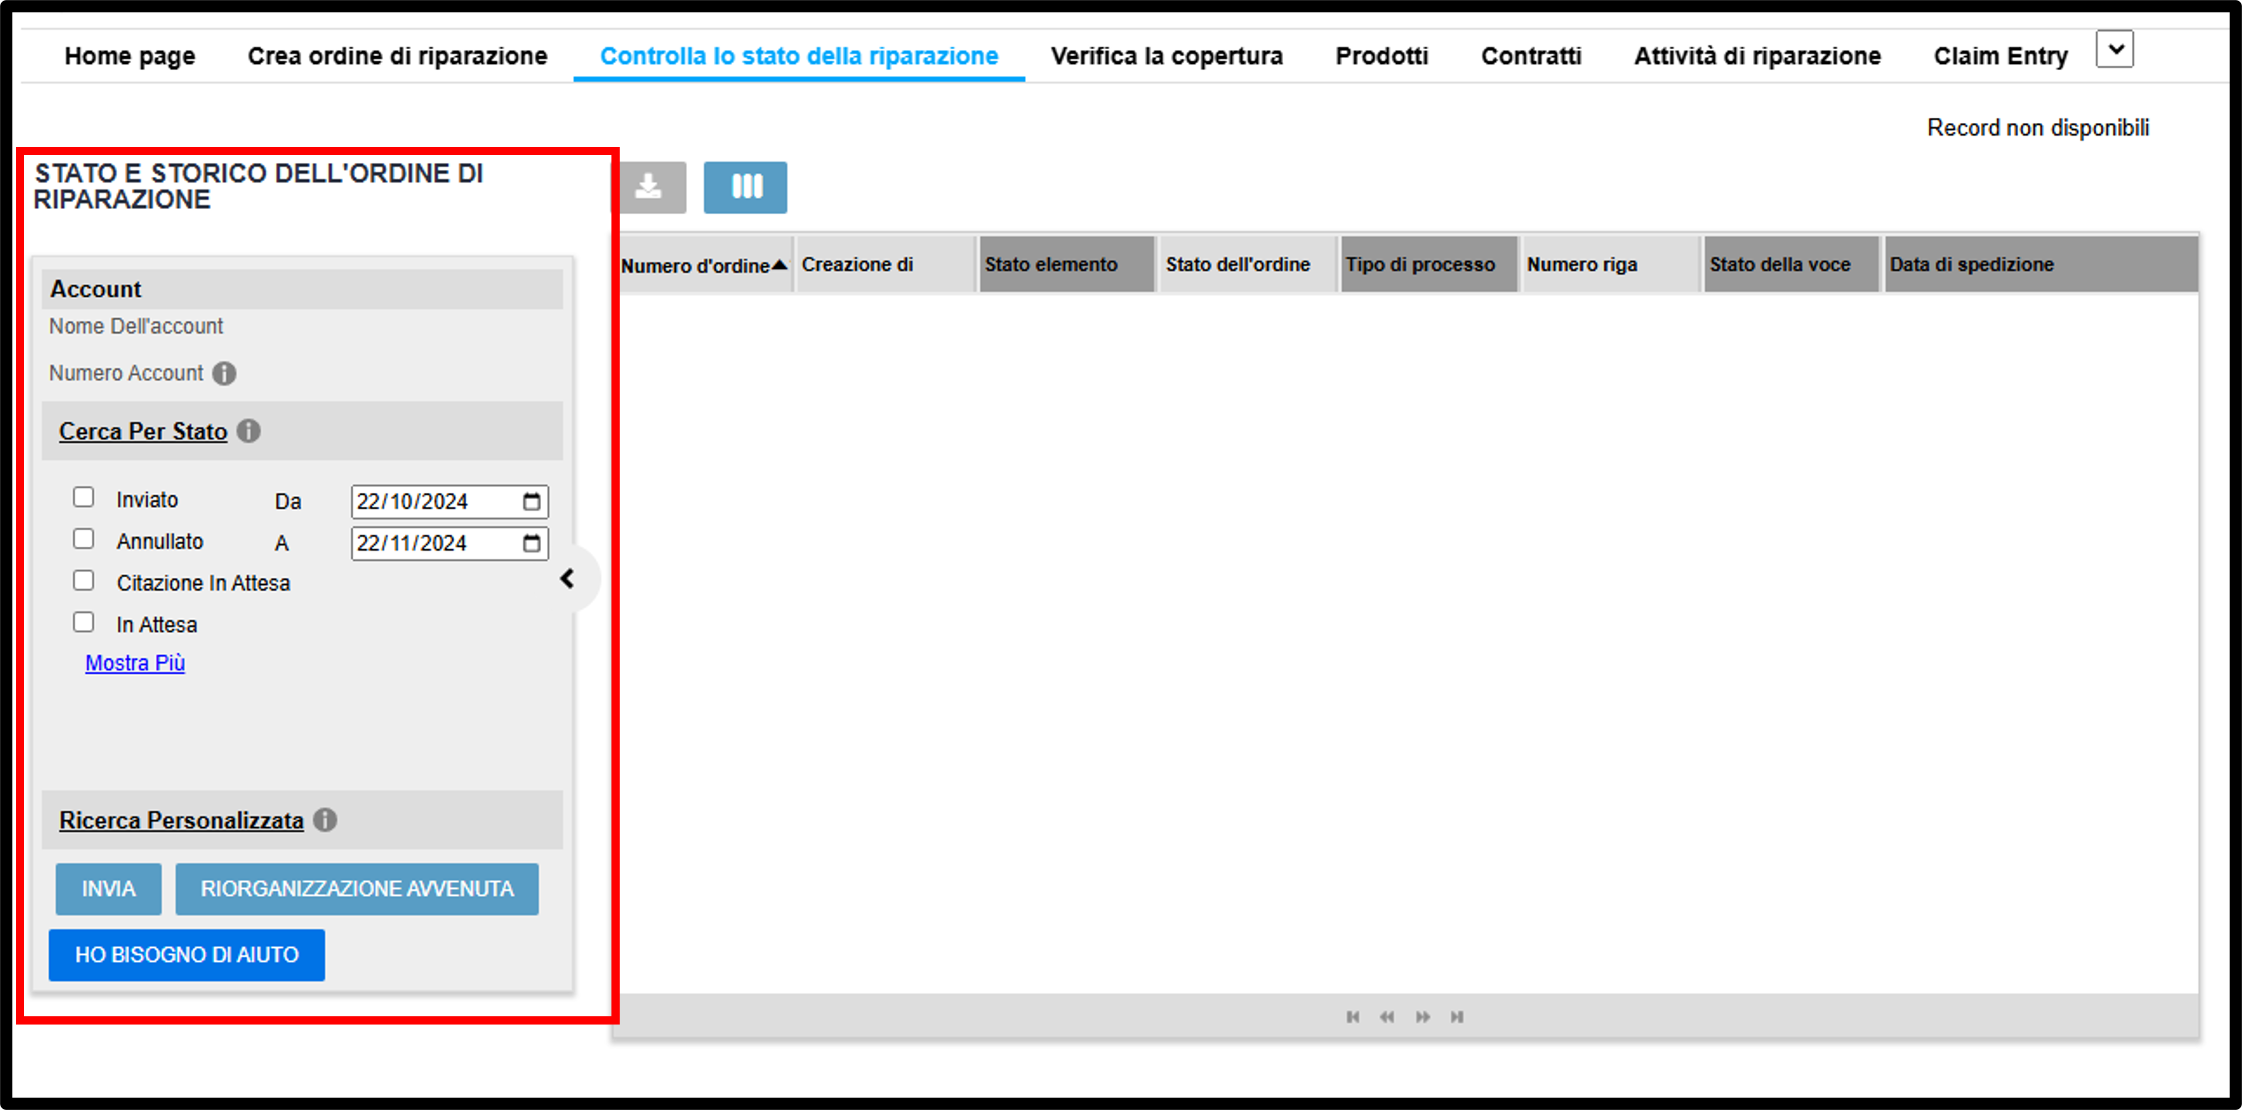Open the Contratti tab
The image size is (2242, 1110).
click(1531, 56)
